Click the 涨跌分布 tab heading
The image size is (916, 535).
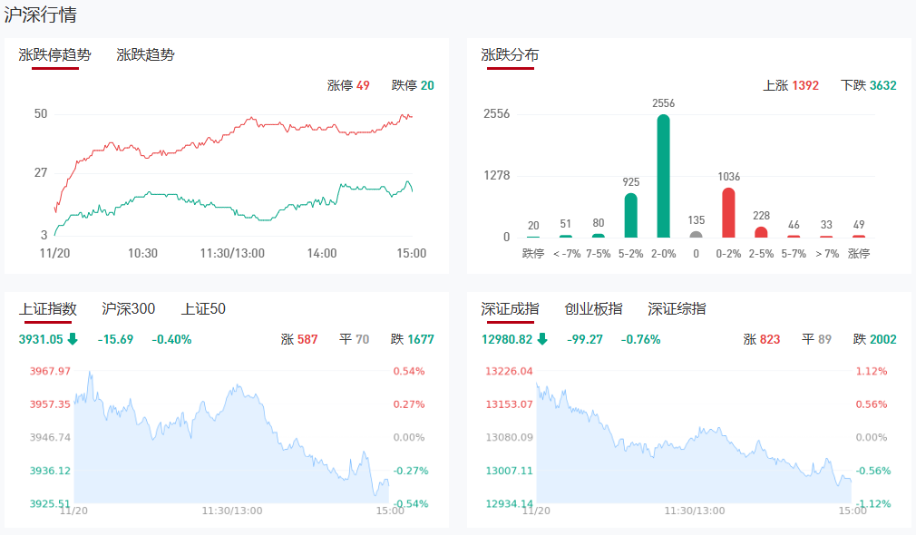click(x=510, y=54)
